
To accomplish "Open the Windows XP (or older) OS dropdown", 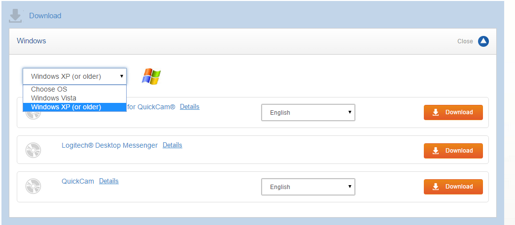I will [x=74, y=76].
